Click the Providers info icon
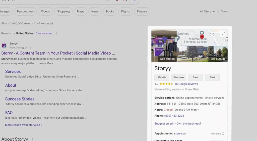This screenshot has width=257, height=141. (x=223, y=134)
